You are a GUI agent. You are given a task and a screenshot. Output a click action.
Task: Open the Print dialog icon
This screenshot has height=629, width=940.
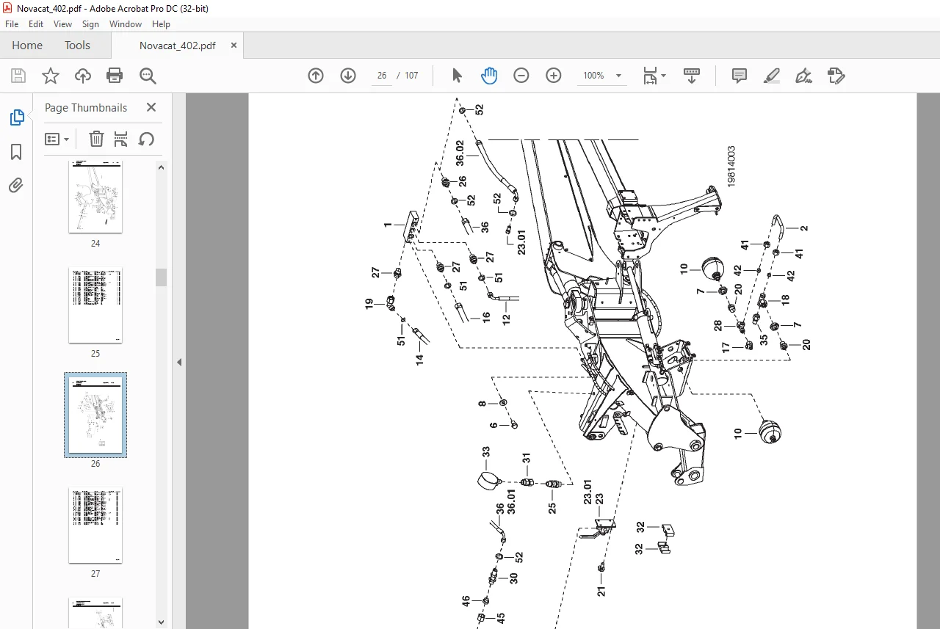[115, 76]
